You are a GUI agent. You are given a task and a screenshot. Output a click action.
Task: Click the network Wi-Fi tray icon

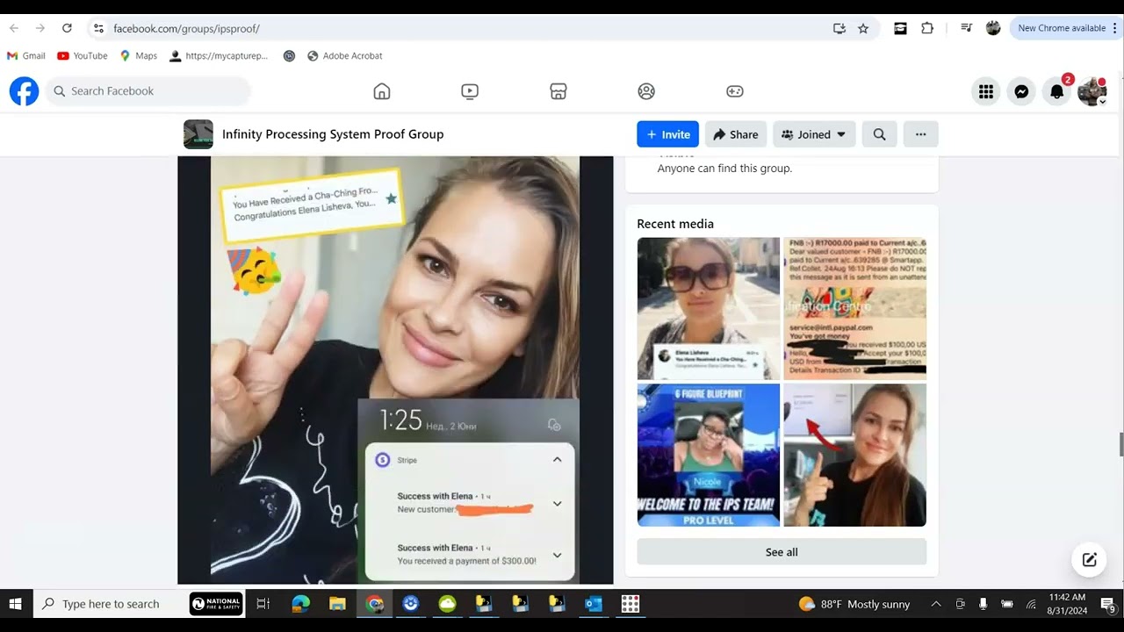pos(1031,604)
